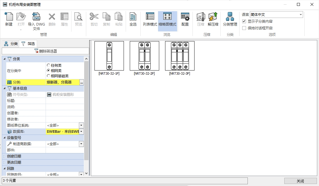Uncheck the 显示子分类内容 checkbox
The height and width of the screenshot is (186, 319).
pyautogui.click(x=244, y=21)
